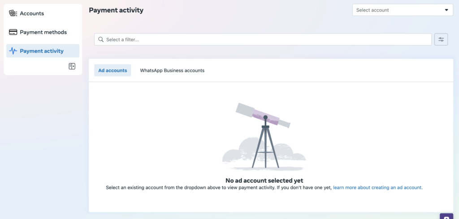Switch to WhatsApp Business accounts tab
Screen dimensions: 459x219
[172, 70]
